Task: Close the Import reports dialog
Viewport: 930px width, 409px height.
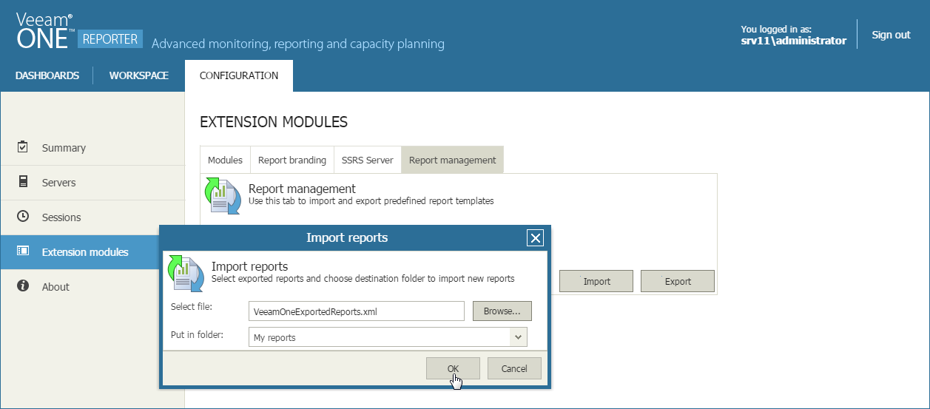Action: tap(536, 237)
